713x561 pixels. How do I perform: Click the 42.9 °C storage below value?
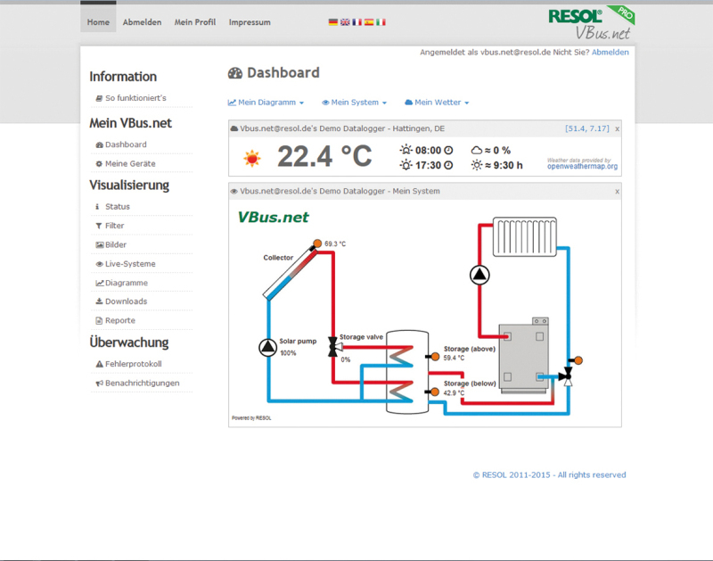[x=454, y=392]
